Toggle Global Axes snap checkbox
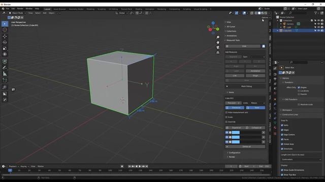Image resolution: width=325 pixels, height=182 pixels. click(x=282, y=144)
